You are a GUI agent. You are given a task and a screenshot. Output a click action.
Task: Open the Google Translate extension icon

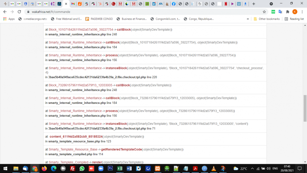[x=280, y=12]
